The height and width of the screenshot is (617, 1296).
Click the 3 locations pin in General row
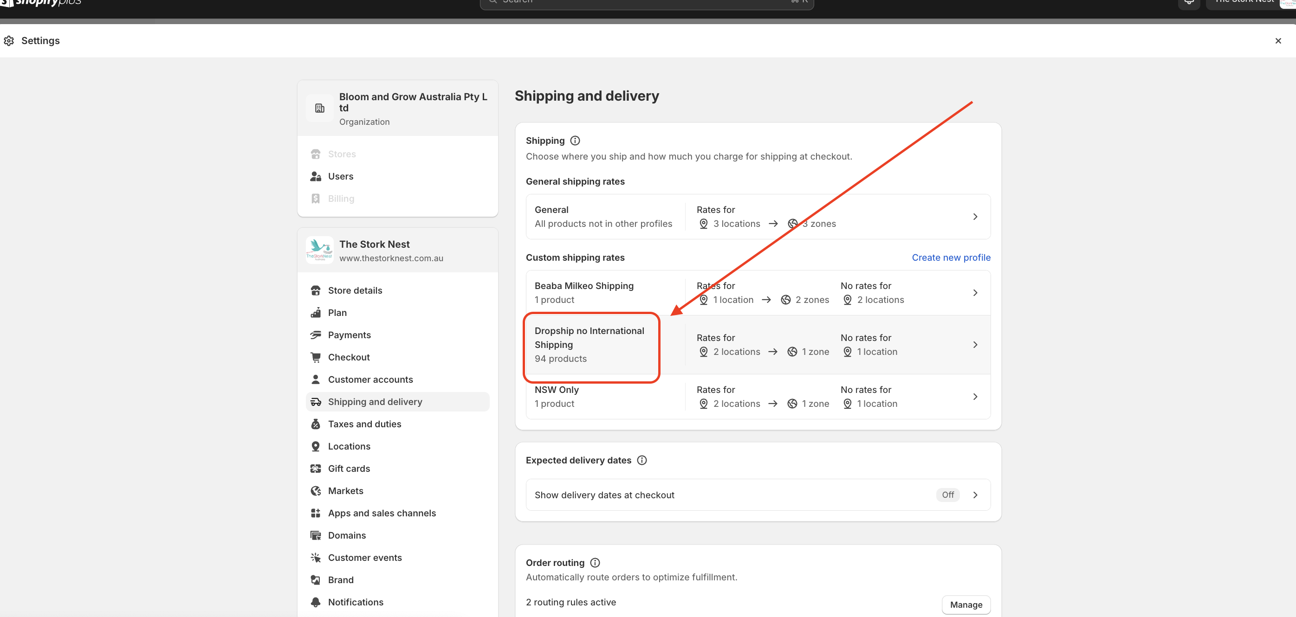pyautogui.click(x=703, y=224)
